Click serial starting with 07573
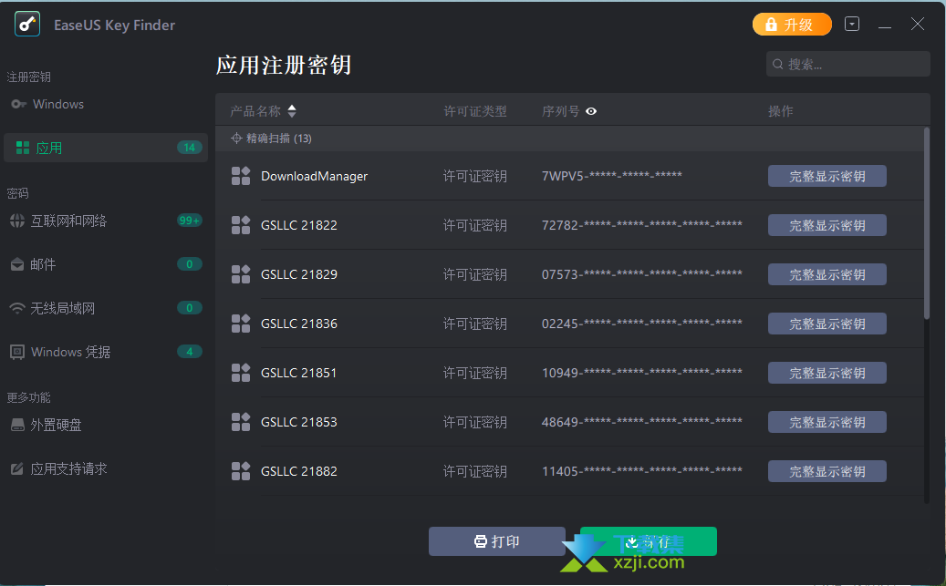Screen dimensions: 946x586 point(642,274)
